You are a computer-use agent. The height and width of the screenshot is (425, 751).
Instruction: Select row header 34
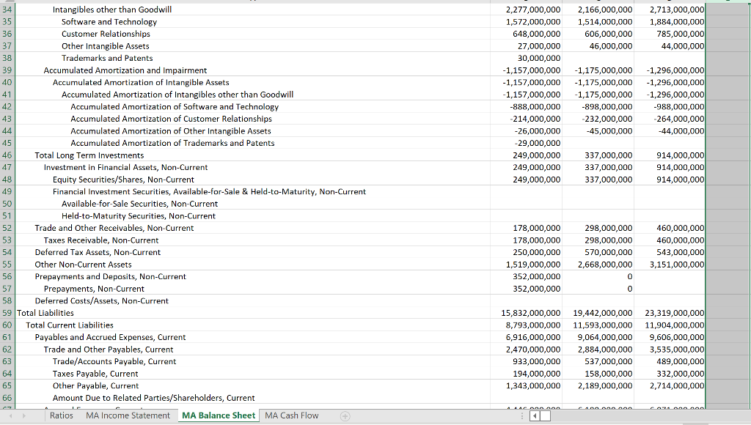click(9, 10)
